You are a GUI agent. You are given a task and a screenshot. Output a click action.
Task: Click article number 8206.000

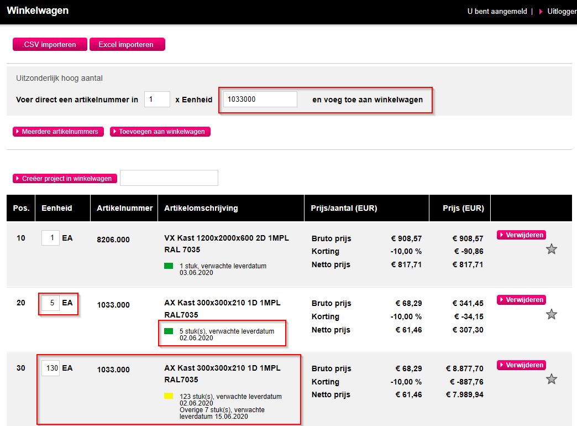113,240
